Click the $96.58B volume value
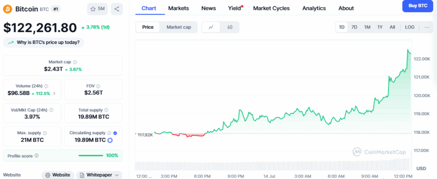 tap(18, 93)
